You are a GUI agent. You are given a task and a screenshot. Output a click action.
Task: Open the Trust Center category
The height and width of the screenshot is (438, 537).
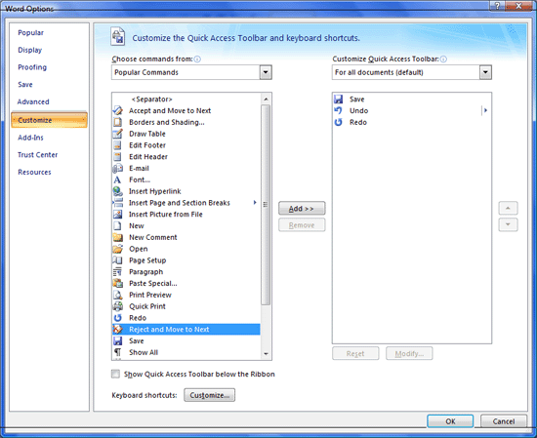click(x=38, y=155)
